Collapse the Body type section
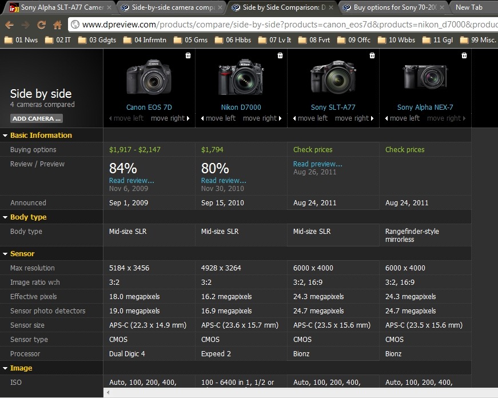498x398 pixels. pyautogui.click(x=5, y=217)
